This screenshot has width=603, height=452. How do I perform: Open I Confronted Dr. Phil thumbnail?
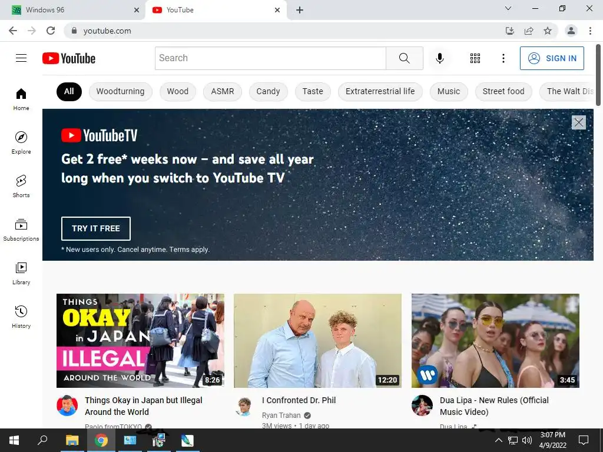pos(317,341)
